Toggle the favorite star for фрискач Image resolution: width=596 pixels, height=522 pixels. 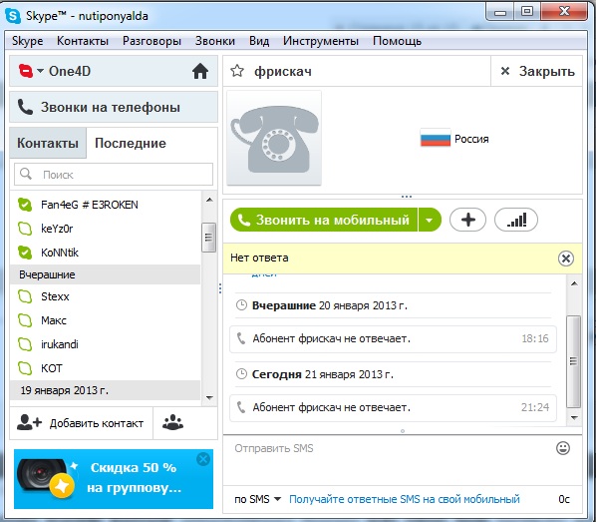pyautogui.click(x=237, y=71)
